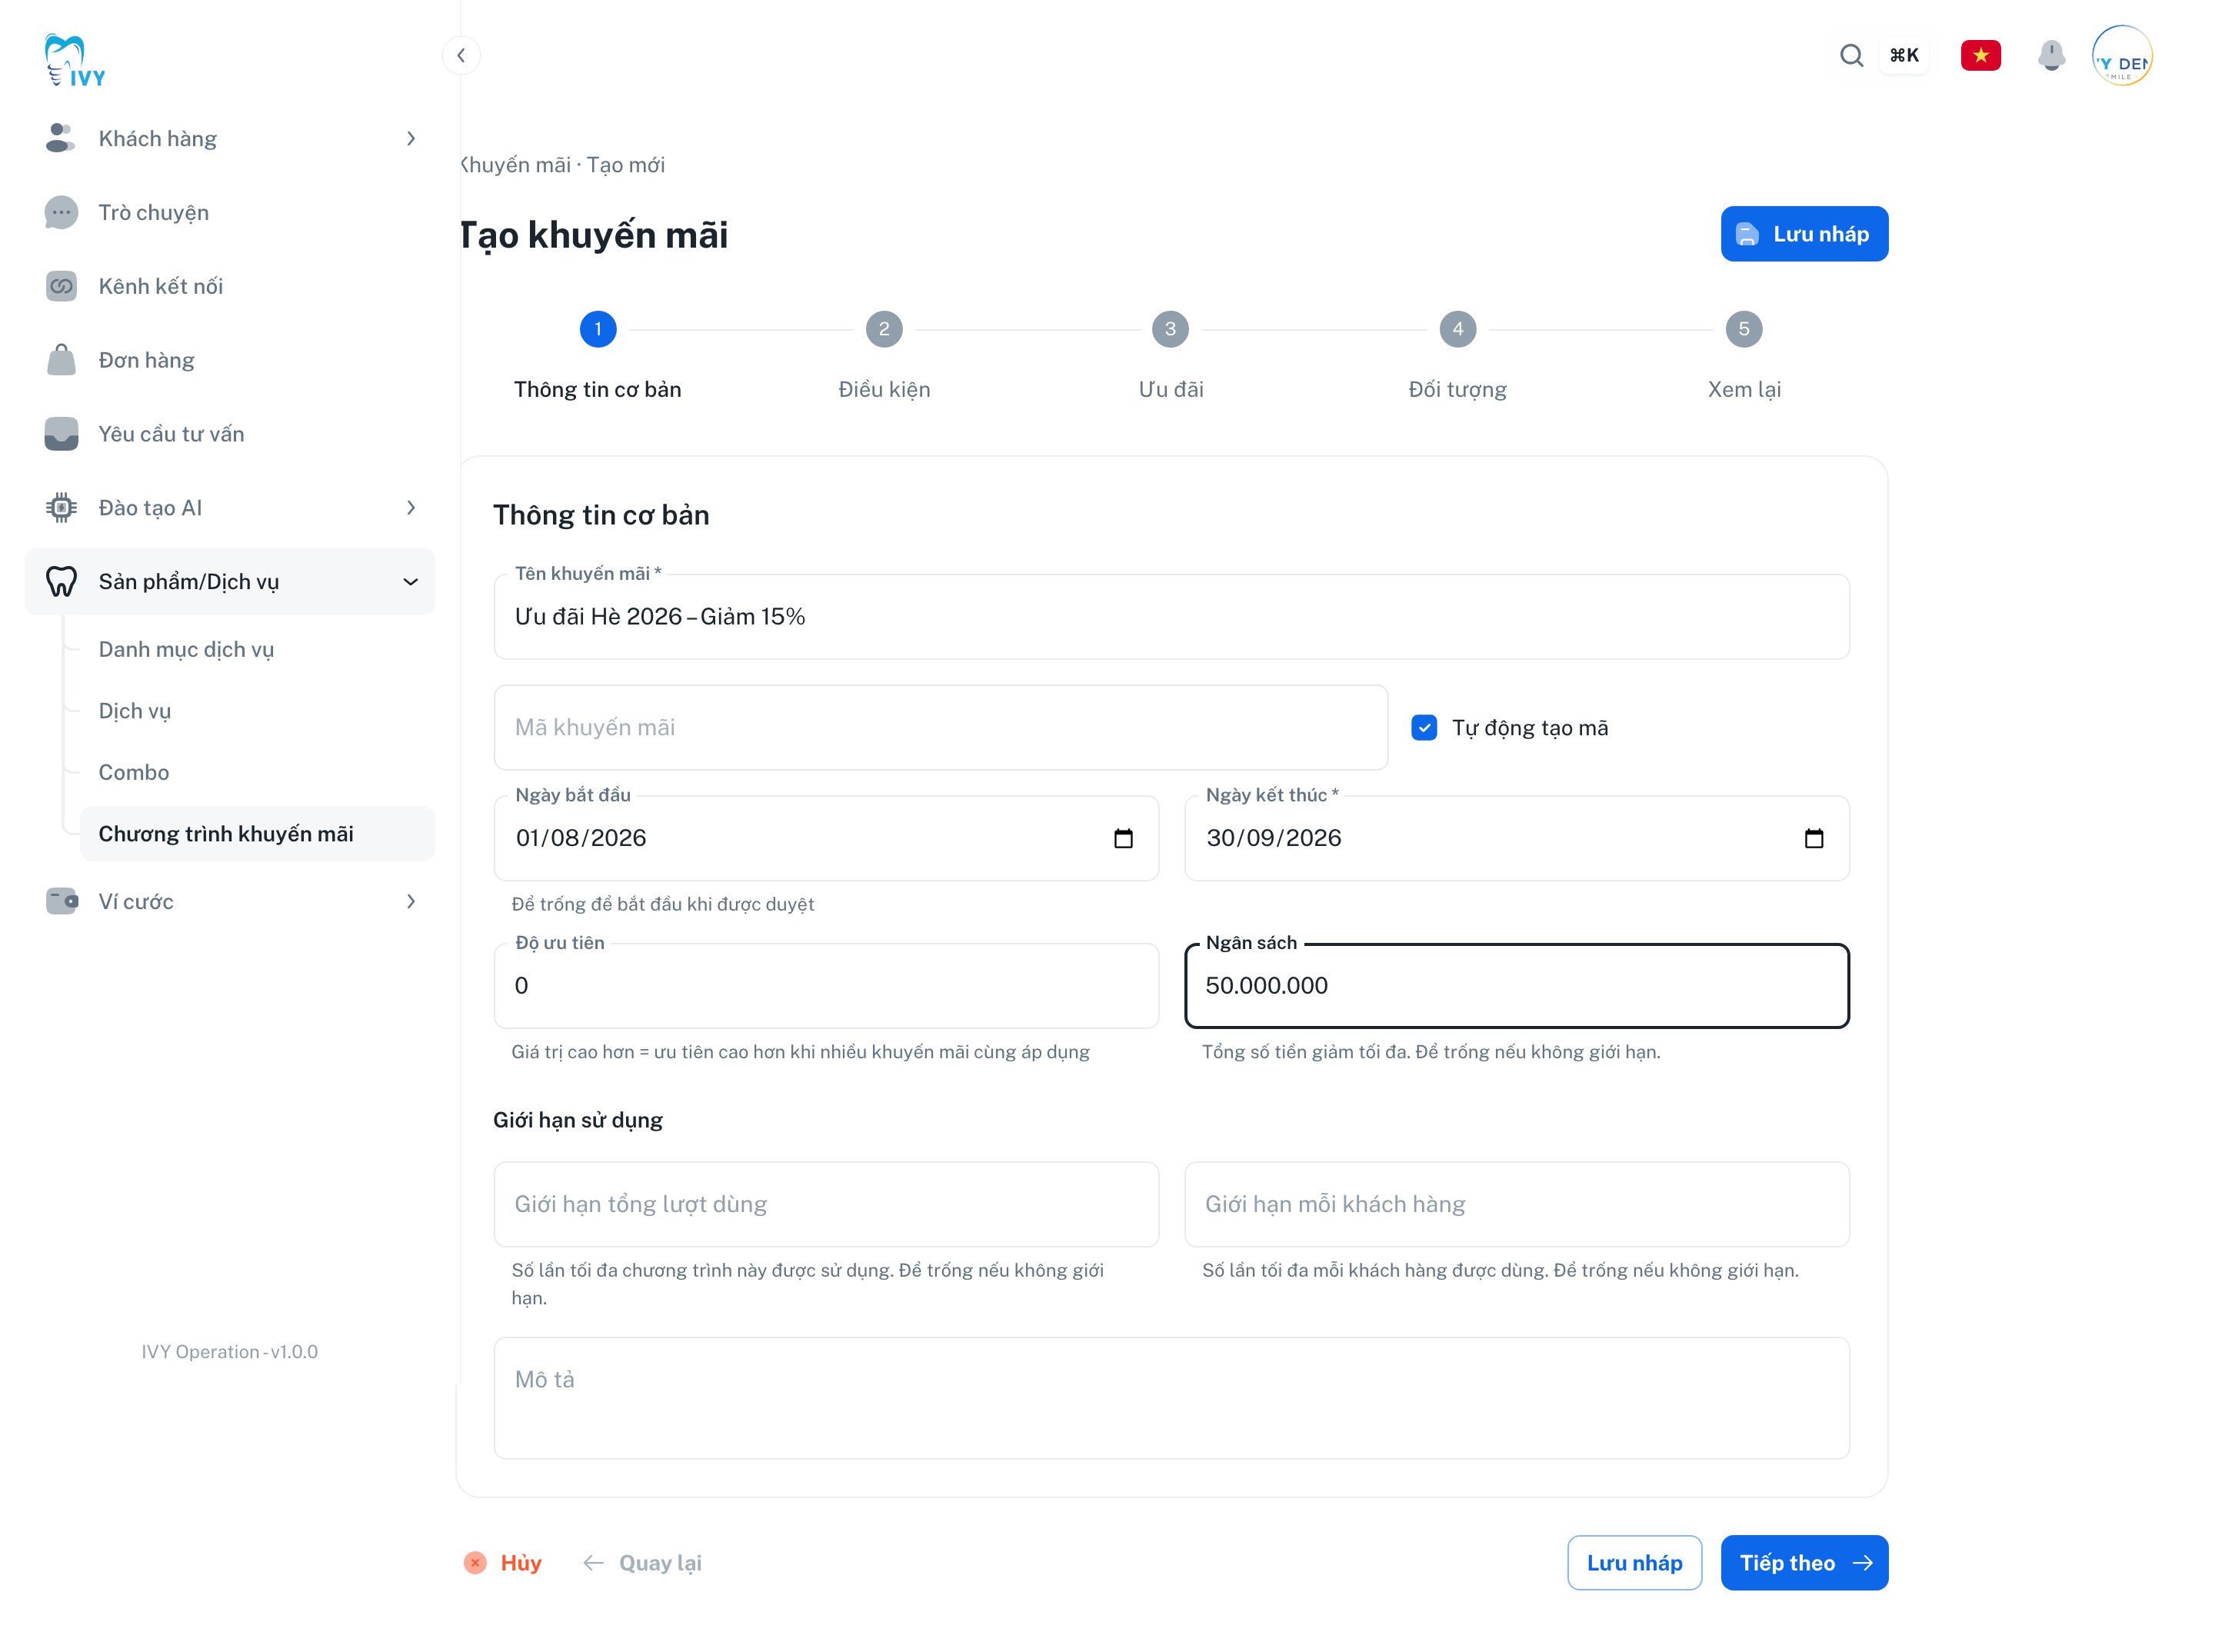The height and width of the screenshot is (1652, 2215).
Task: Go to Dịch vụ submenu item
Action: [257, 711]
